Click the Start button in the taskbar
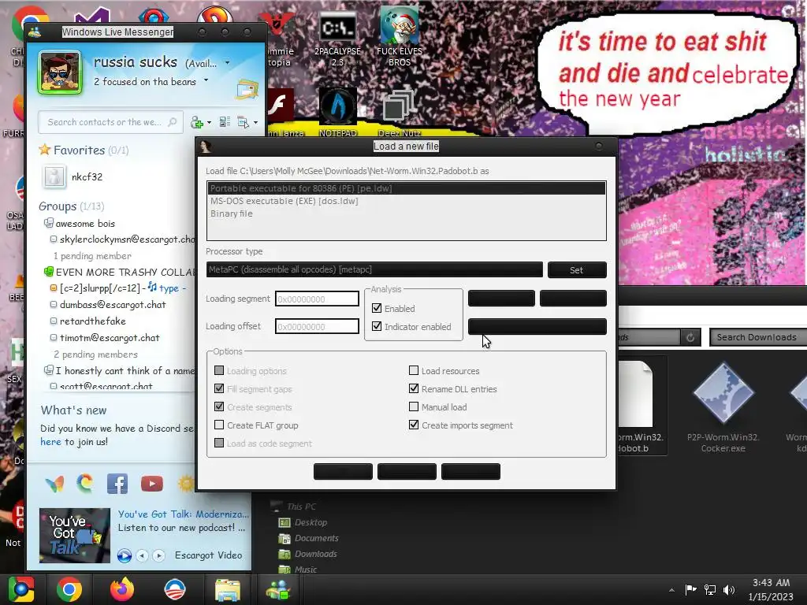Viewport: 807px width, 605px height. [21, 589]
